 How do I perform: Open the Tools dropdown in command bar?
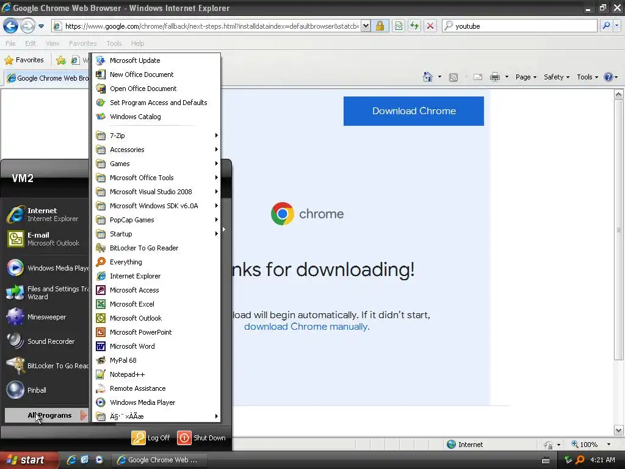point(588,77)
